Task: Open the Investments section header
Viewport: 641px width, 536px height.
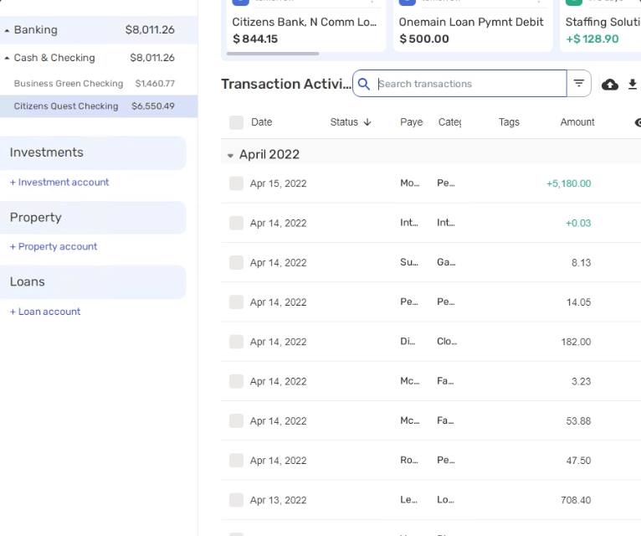Action: pos(93,152)
